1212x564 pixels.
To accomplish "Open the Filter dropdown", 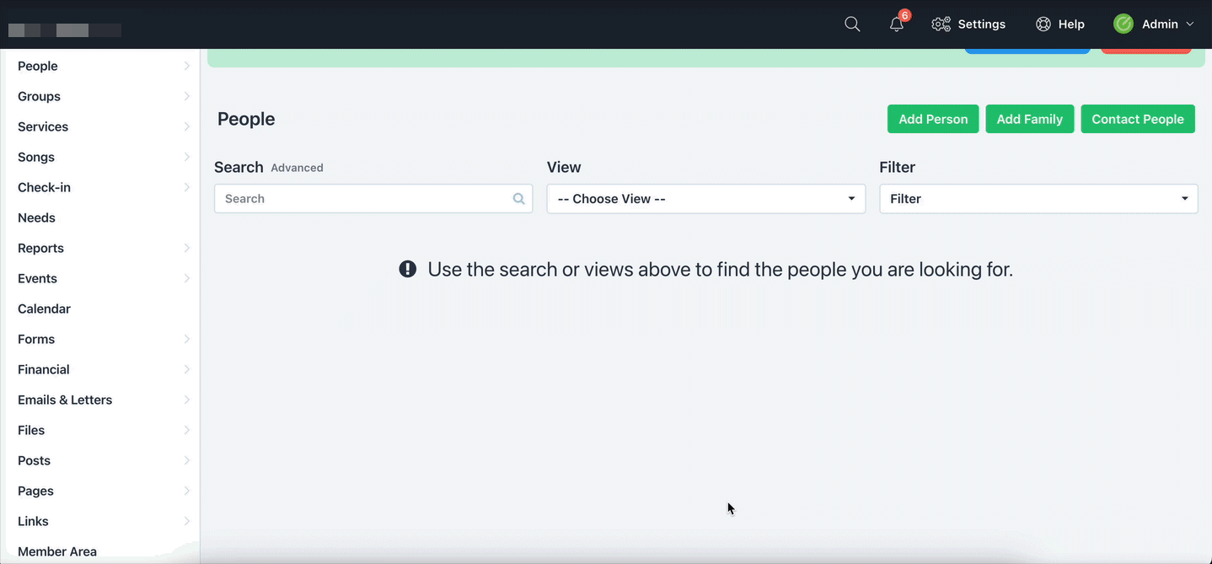I will coord(1038,199).
